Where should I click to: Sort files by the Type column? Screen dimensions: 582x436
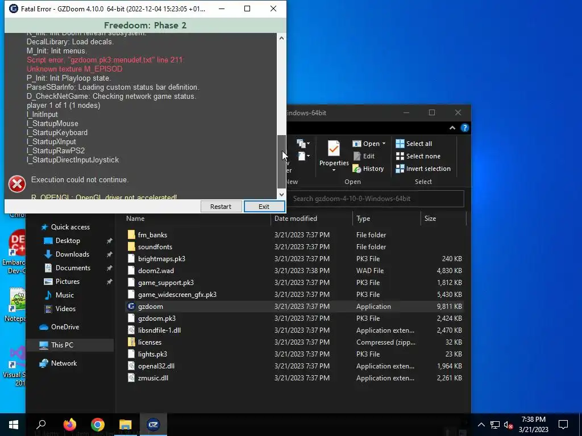click(363, 219)
